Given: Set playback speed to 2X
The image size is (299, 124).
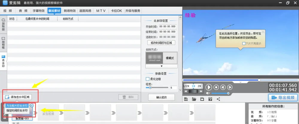Looking at the screenshot, I should [199, 86].
